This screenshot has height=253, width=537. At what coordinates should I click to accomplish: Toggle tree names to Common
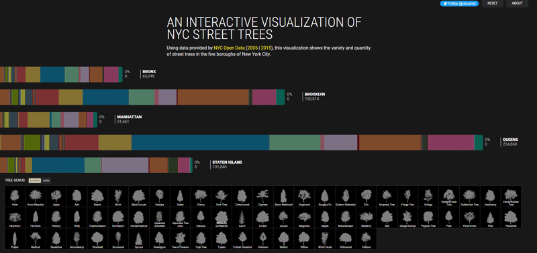point(35,181)
